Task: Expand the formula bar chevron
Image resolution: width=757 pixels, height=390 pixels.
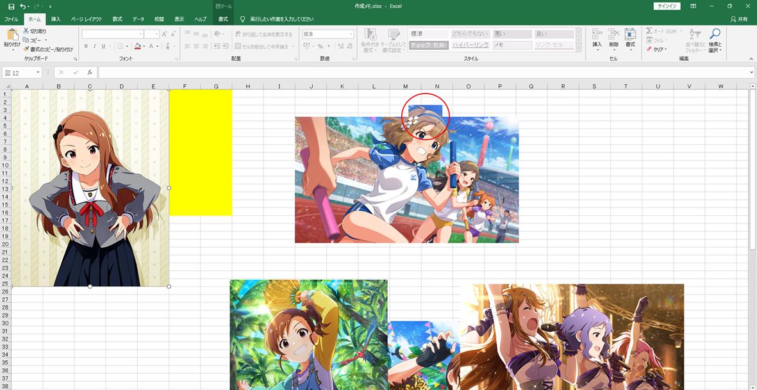Action: [752, 72]
